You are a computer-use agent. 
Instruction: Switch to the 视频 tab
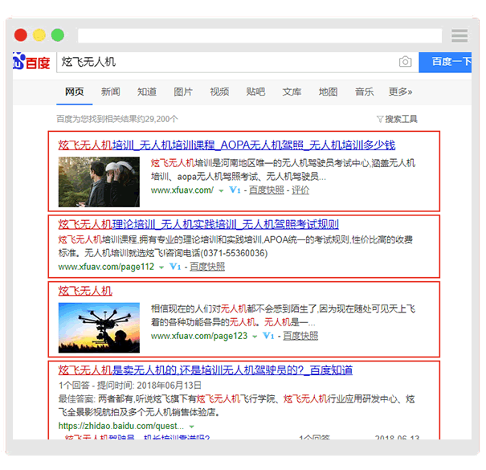pyautogui.click(x=219, y=92)
